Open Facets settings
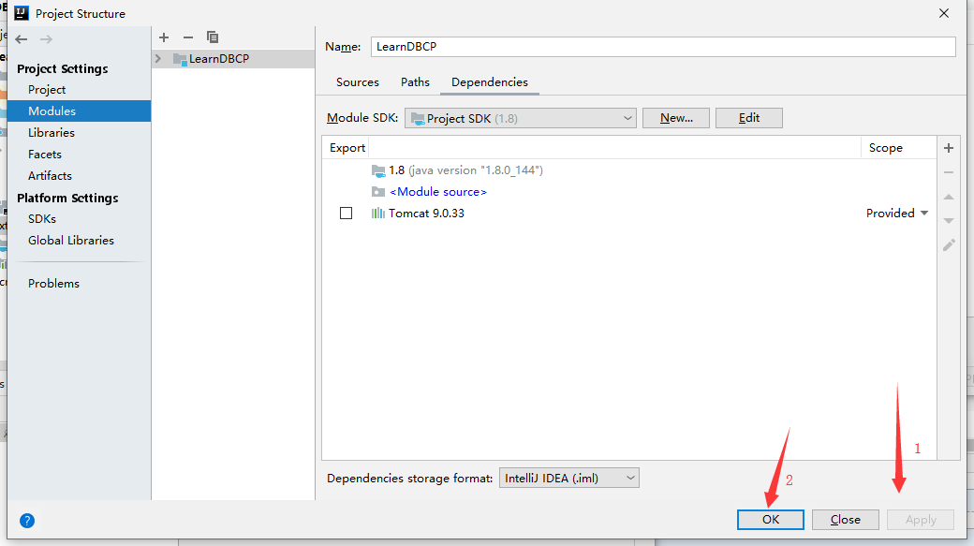Image resolution: width=974 pixels, height=546 pixels. pyautogui.click(x=45, y=154)
